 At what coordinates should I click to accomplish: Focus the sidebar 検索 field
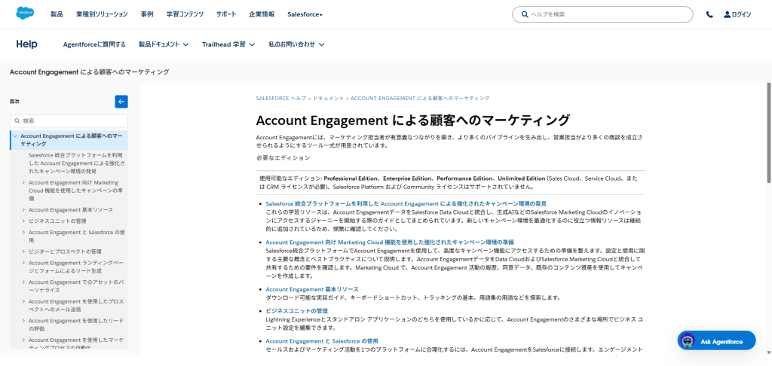(69, 121)
